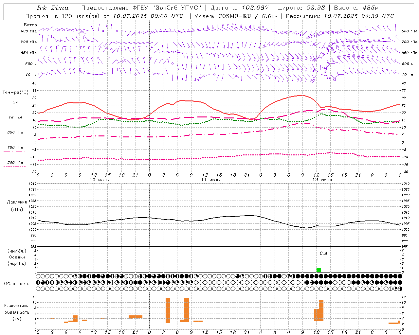Click the Долгота: 102.087 value
Image resolution: width=419 pixels, height=335 pixels.
pos(240,8)
